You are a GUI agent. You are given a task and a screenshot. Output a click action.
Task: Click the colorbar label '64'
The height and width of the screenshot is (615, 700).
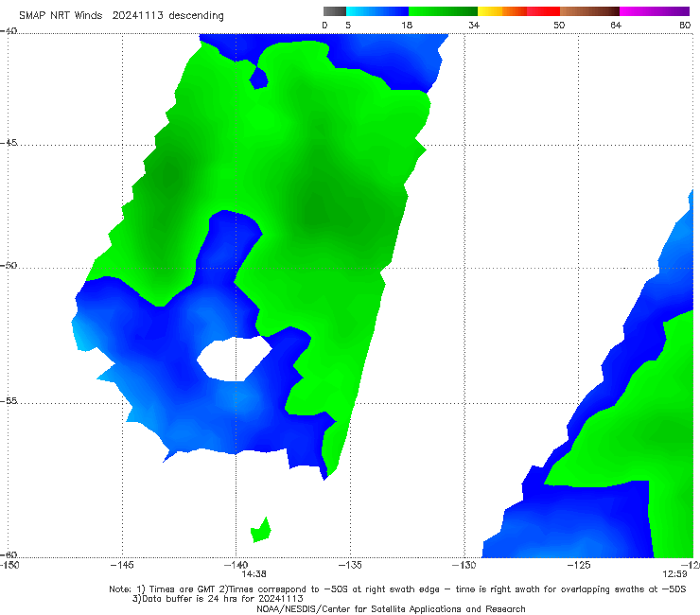616,25
